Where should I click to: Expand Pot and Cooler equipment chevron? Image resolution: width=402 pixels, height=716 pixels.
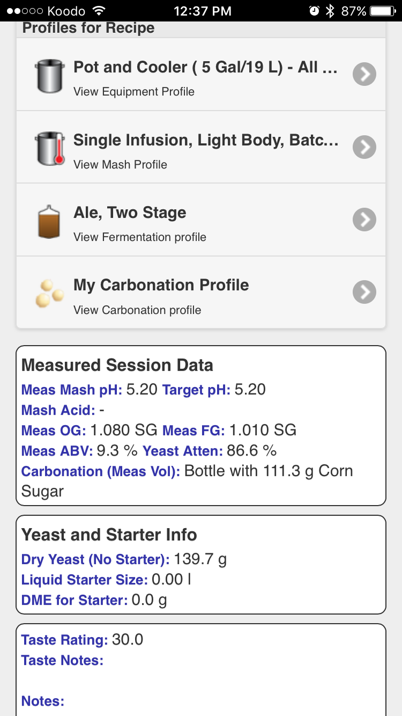pos(364,75)
